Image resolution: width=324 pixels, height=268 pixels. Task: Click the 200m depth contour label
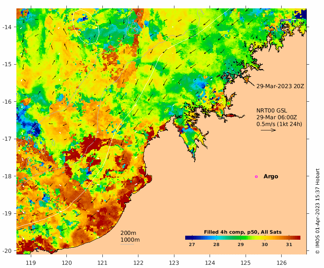128,233
